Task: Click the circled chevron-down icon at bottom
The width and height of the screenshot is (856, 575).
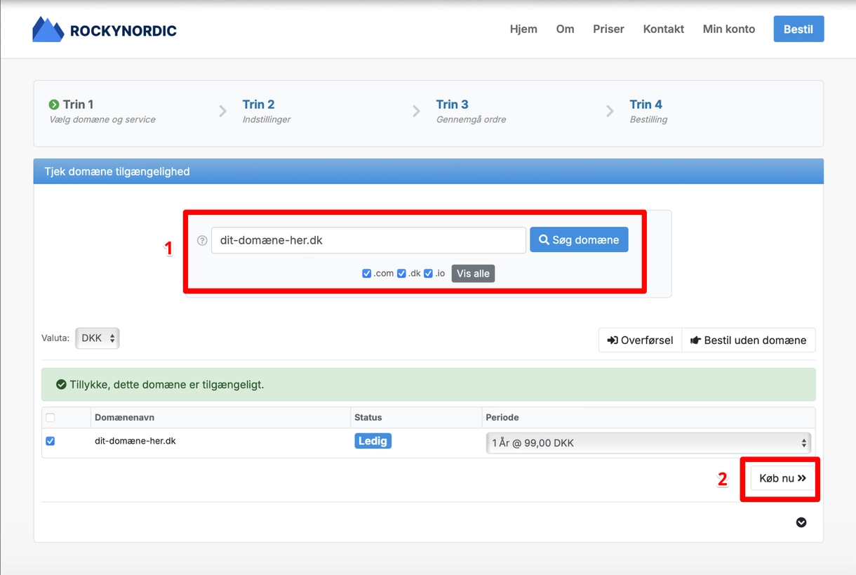Action: (801, 522)
